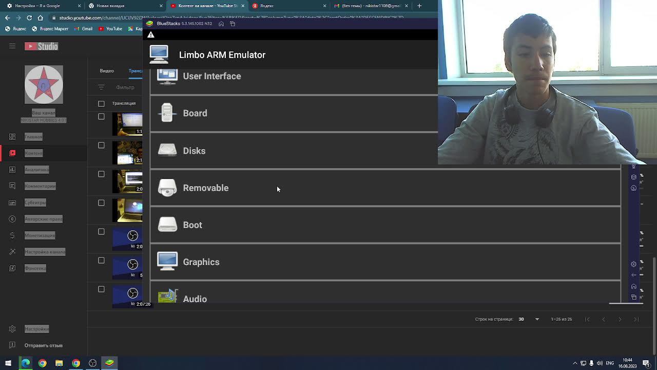
Task: Open Аналитика in YouTube Studio sidebar
Action: click(x=44, y=170)
